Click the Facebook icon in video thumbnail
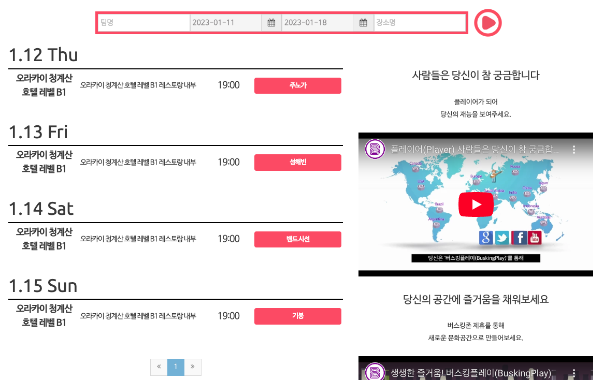603x380 pixels. (519, 238)
